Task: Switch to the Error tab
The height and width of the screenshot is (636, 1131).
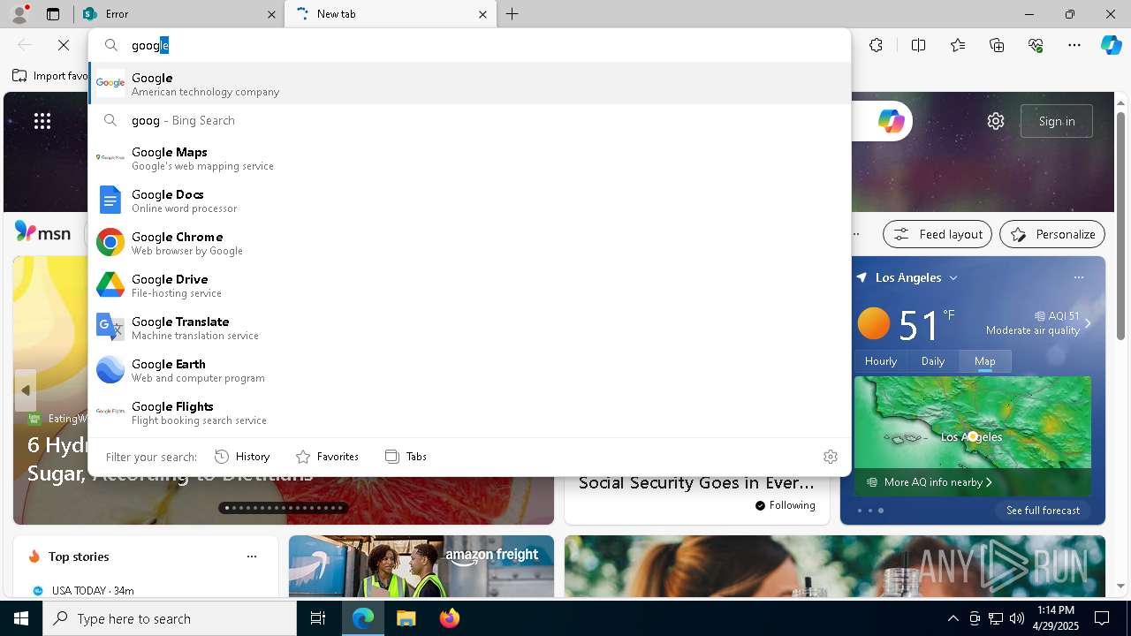Action: pos(179,14)
